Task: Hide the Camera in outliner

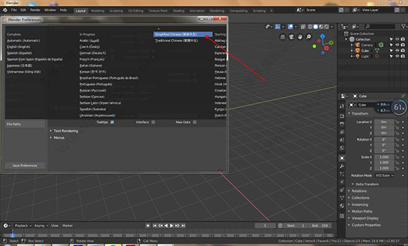Action: (397, 45)
